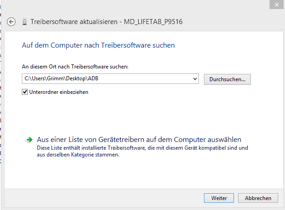
Task: Click the label An diesem Ort nach Treibersoftware suchen
Action: pos(75,67)
